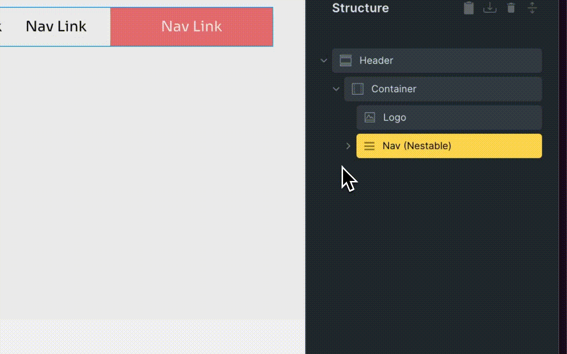Screen dimensions: 567x354
Task: Click the Structure panel title
Action: click(360, 8)
